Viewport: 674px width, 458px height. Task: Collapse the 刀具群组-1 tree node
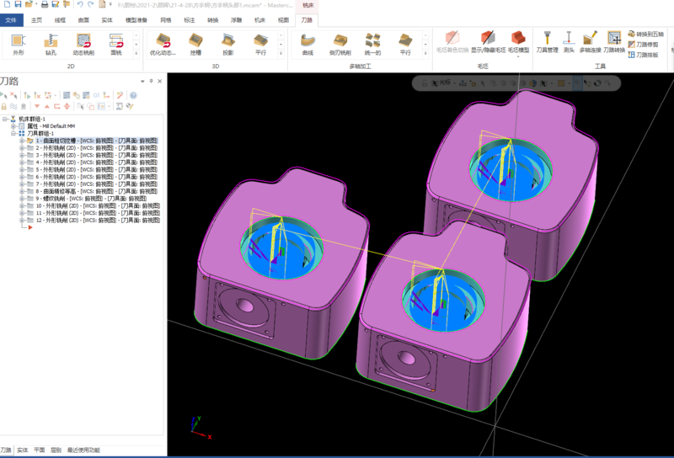pyautogui.click(x=13, y=133)
